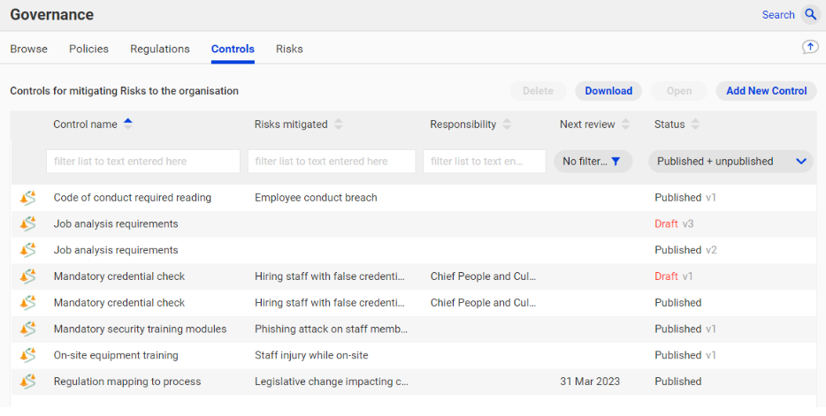Click control icon beside Regulation mapping to process
The width and height of the screenshot is (826, 416).
[x=28, y=382]
